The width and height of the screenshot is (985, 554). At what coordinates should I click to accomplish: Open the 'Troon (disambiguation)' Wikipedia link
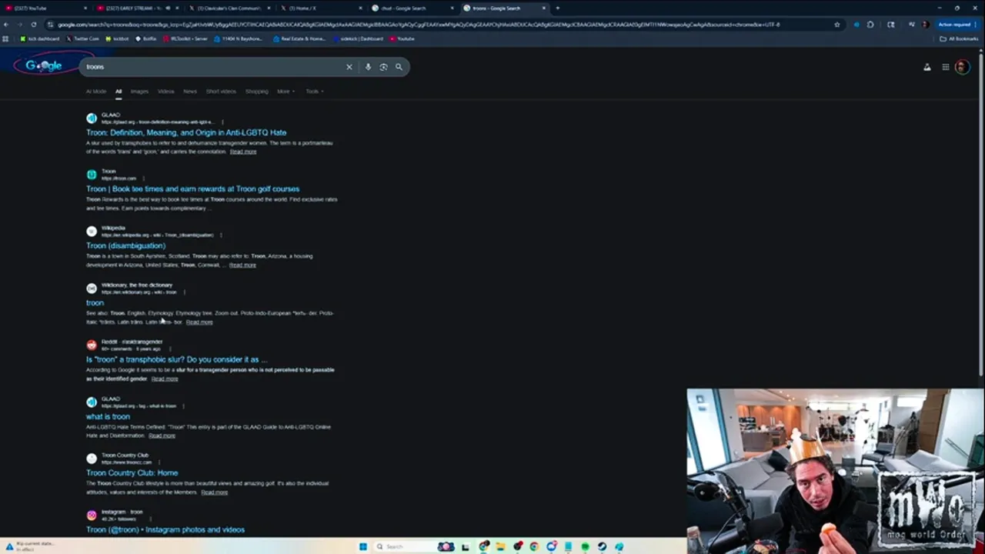(125, 245)
